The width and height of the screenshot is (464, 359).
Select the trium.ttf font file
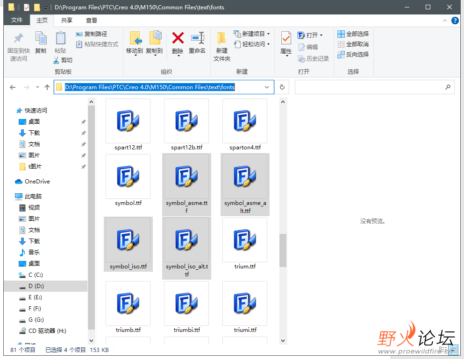coord(245,244)
